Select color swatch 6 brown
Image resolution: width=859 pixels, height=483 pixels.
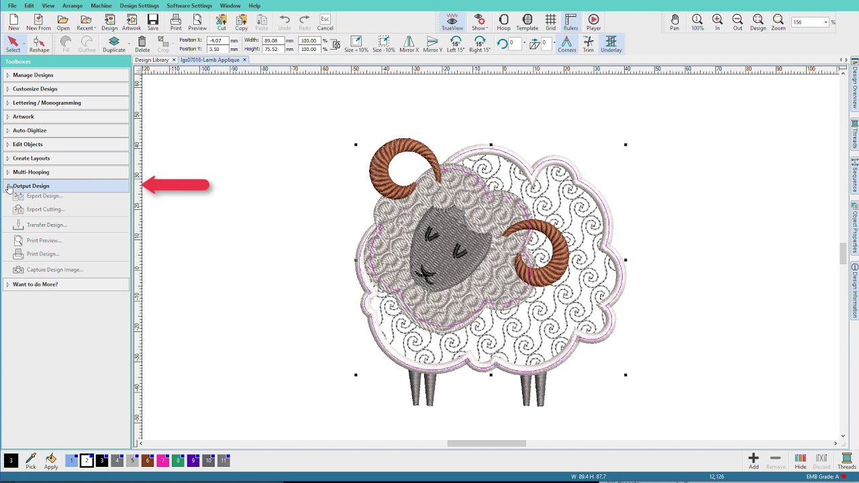pyautogui.click(x=147, y=460)
